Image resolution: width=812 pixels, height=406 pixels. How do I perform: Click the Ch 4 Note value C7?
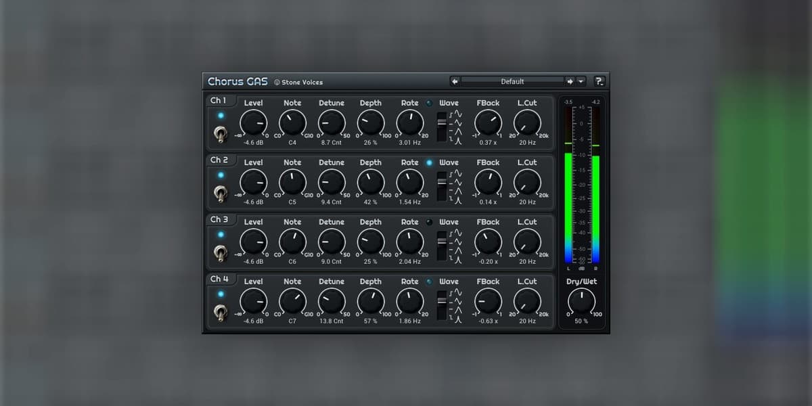[292, 321]
